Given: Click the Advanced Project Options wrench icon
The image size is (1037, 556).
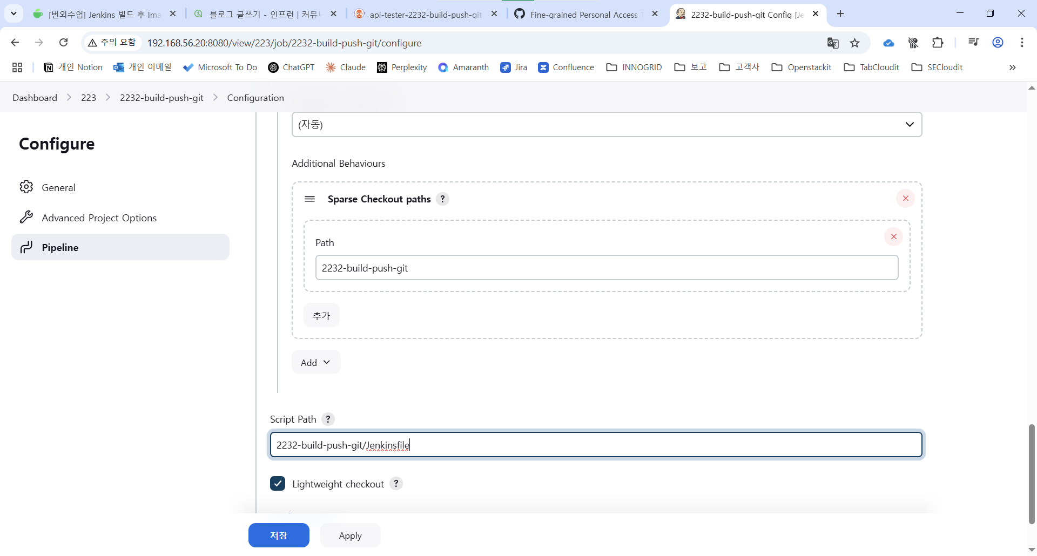Looking at the screenshot, I should click(26, 217).
